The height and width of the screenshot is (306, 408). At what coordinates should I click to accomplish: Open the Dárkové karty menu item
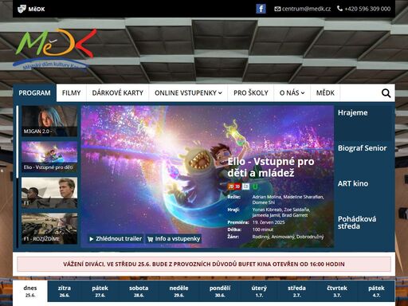click(118, 93)
